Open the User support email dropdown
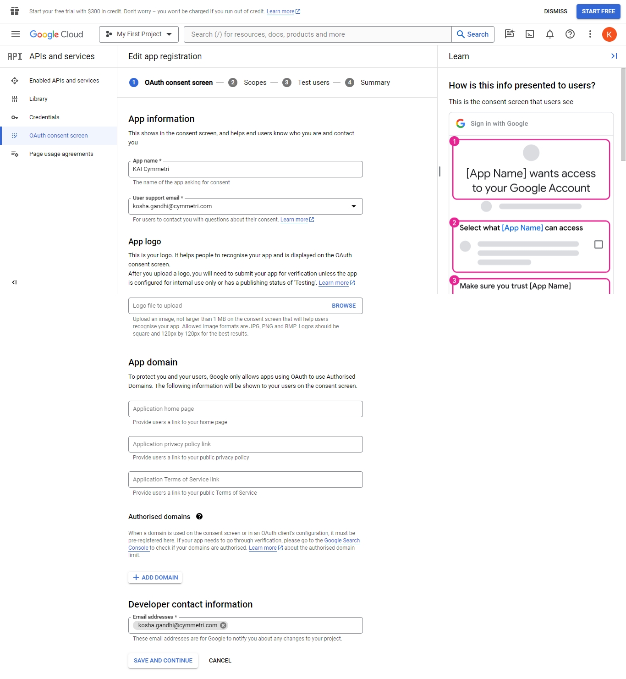This screenshot has width=626, height=679. coord(246,206)
